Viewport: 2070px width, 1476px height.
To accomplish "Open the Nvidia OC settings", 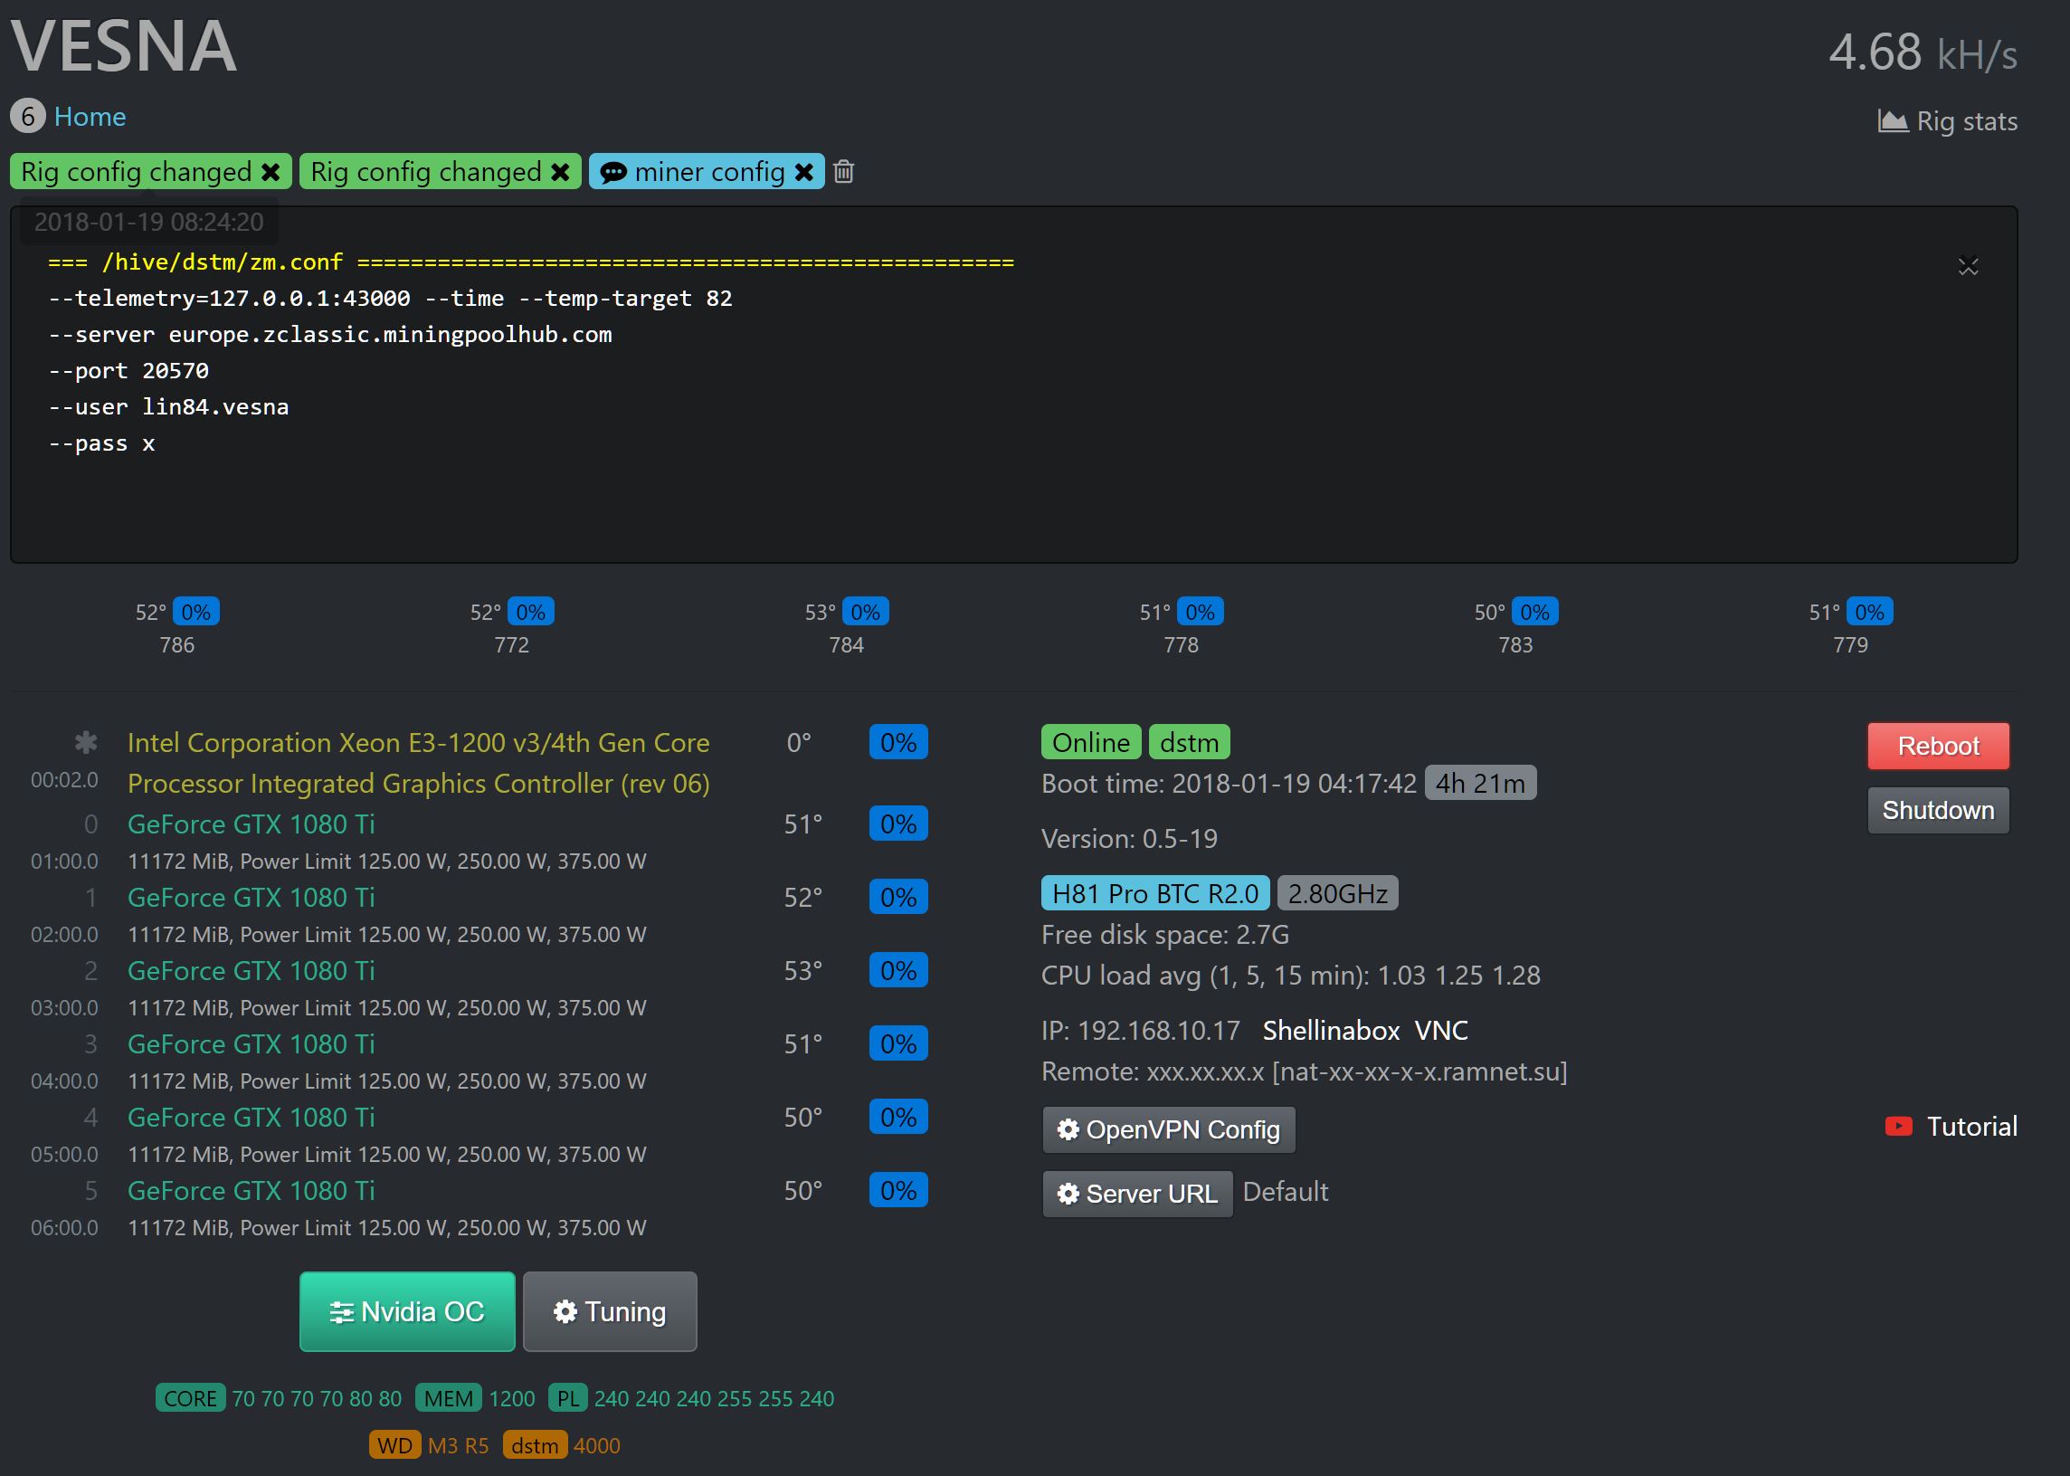I will pyautogui.click(x=407, y=1311).
